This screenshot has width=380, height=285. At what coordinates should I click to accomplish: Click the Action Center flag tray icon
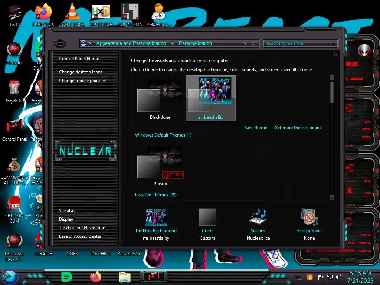(321, 277)
